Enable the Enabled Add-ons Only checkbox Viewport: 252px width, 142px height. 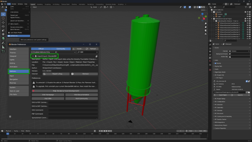tap(32, 52)
